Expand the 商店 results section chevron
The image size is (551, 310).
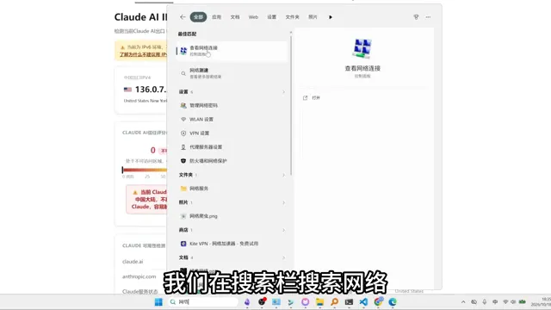point(283,230)
